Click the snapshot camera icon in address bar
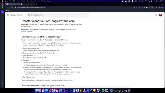 tap(137, 7)
